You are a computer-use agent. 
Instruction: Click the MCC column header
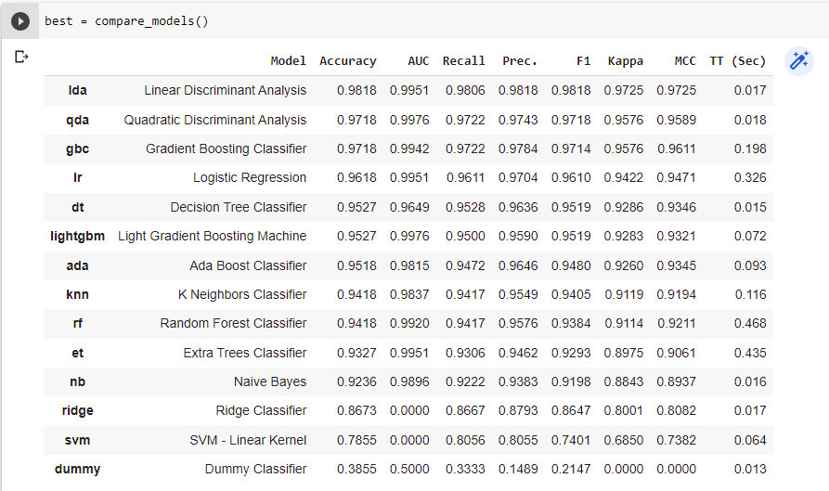coord(684,61)
